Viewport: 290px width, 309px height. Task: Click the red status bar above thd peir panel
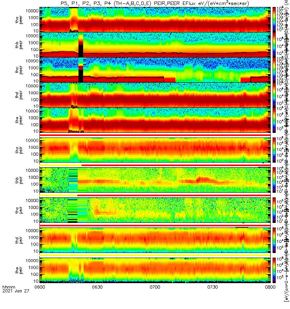point(155,225)
